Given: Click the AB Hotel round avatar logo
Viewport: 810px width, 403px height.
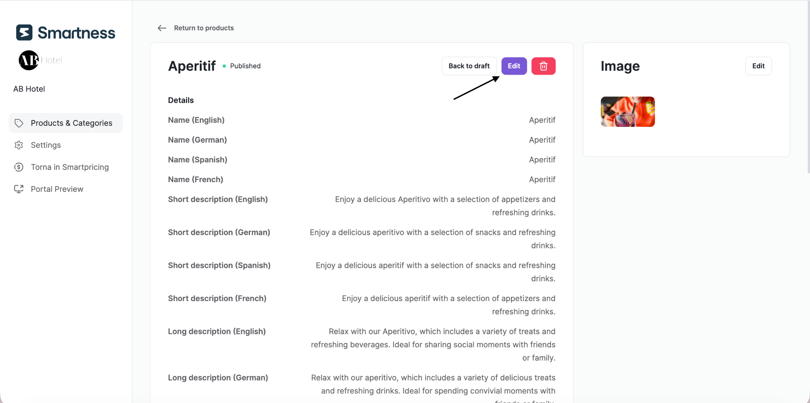Looking at the screenshot, I should [29, 60].
